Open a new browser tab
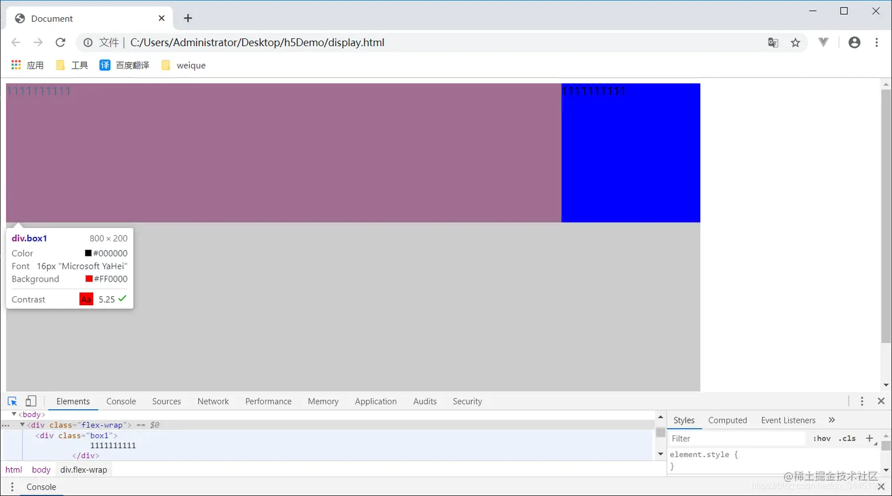The height and width of the screenshot is (496, 892). (188, 18)
